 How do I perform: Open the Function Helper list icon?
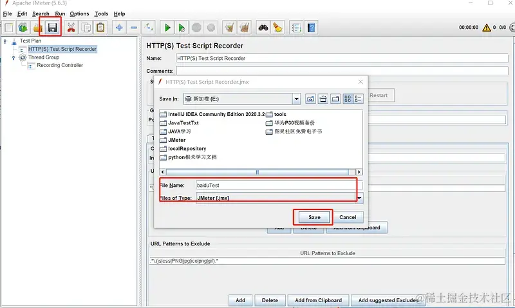click(x=296, y=28)
